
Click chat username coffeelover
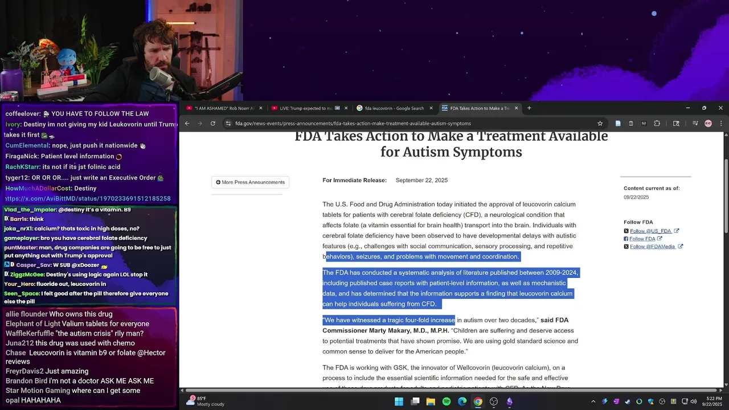[x=23, y=114]
